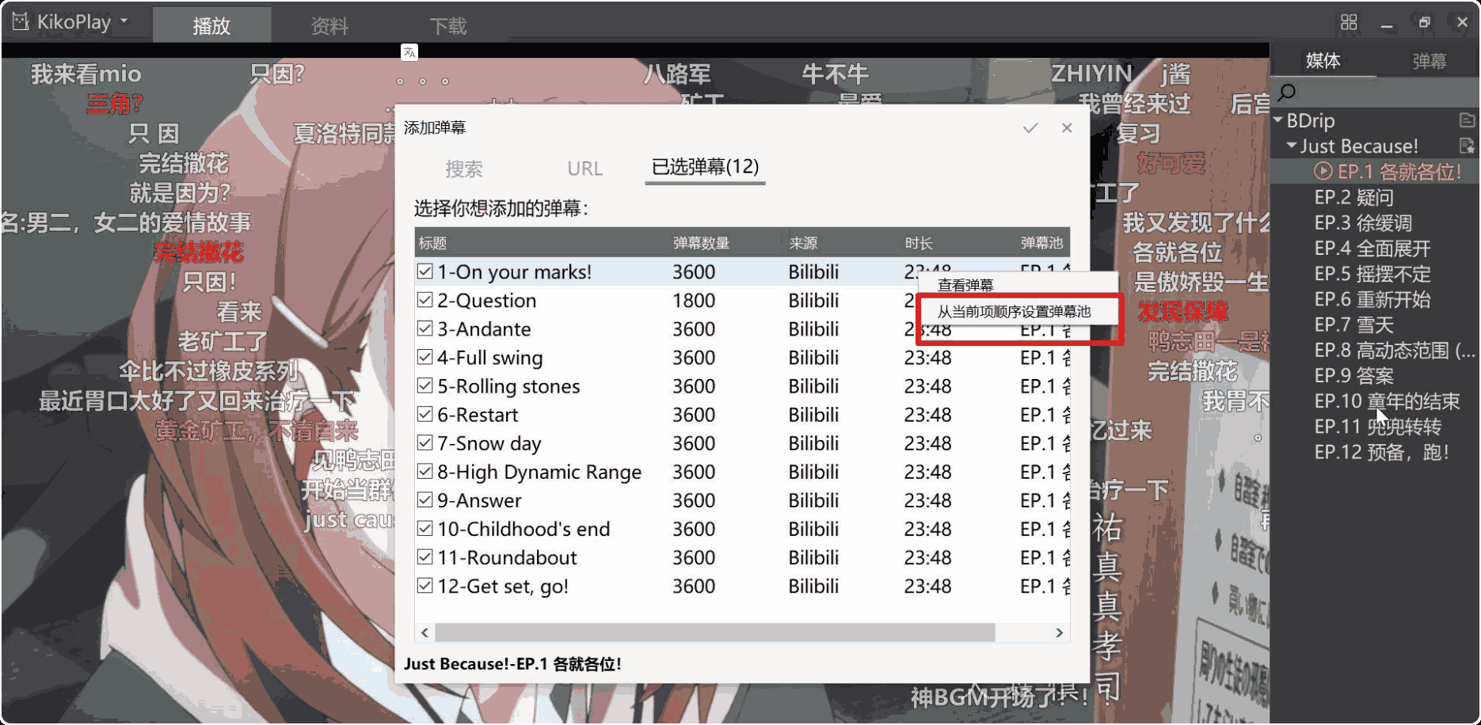The height and width of the screenshot is (725, 1481).
Task: Close the 添加弹幕 dialog
Action: click(x=1067, y=128)
